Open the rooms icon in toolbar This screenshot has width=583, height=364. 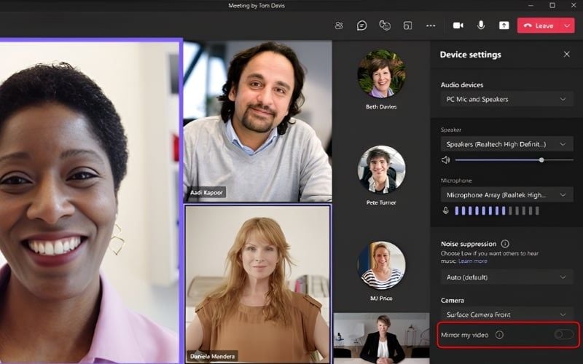coord(408,25)
